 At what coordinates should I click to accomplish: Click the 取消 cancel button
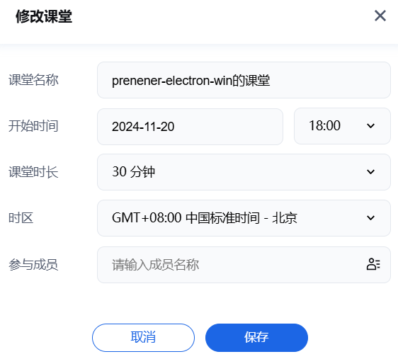143,338
